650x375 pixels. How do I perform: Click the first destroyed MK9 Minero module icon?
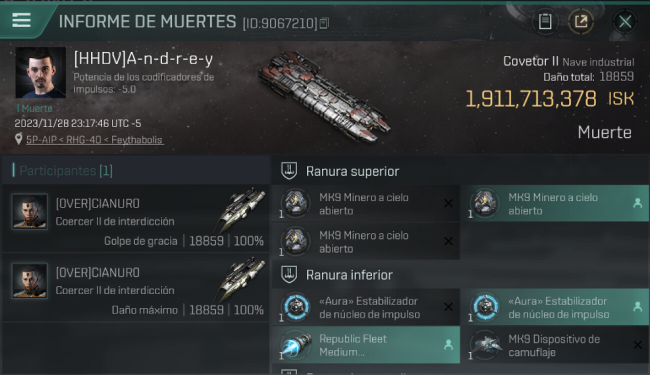coord(295,202)
